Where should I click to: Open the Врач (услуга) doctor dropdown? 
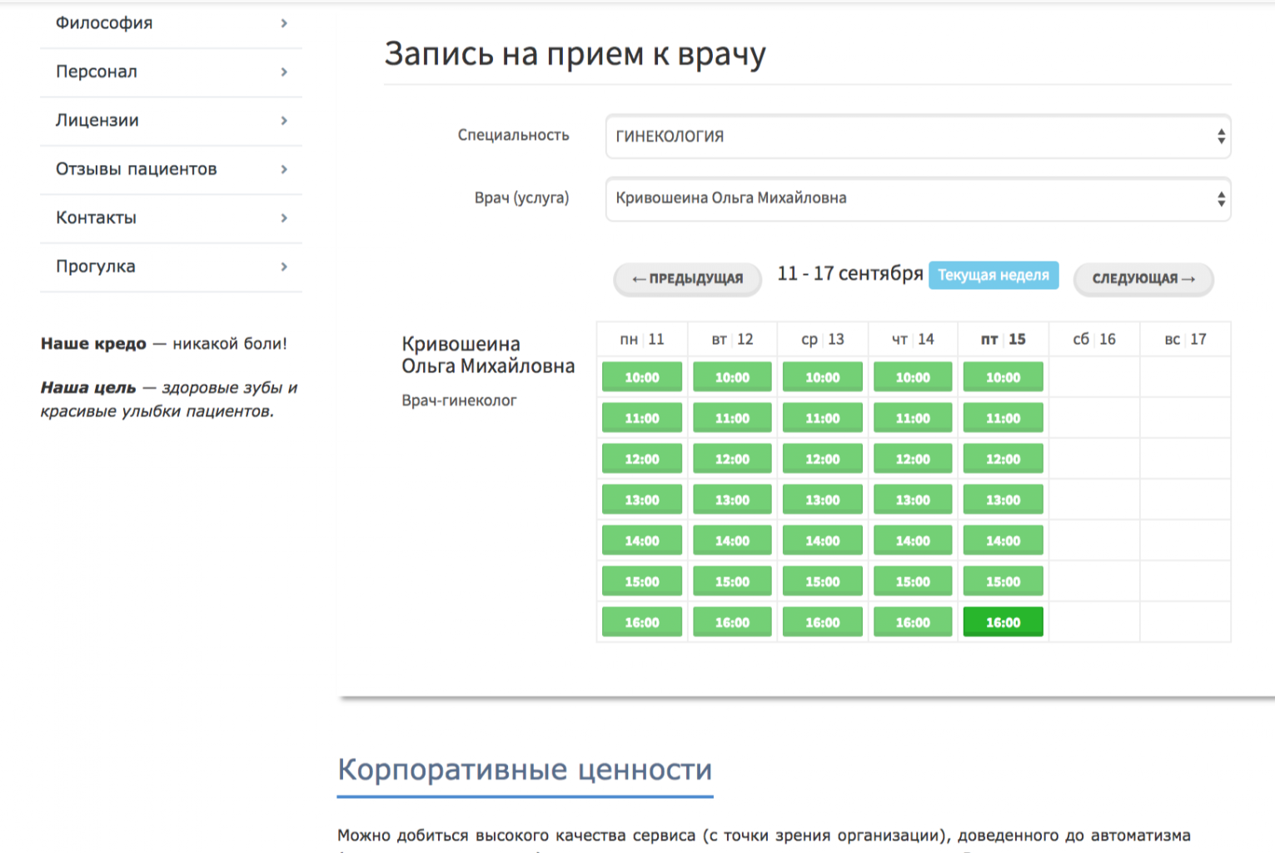point(917,199)
